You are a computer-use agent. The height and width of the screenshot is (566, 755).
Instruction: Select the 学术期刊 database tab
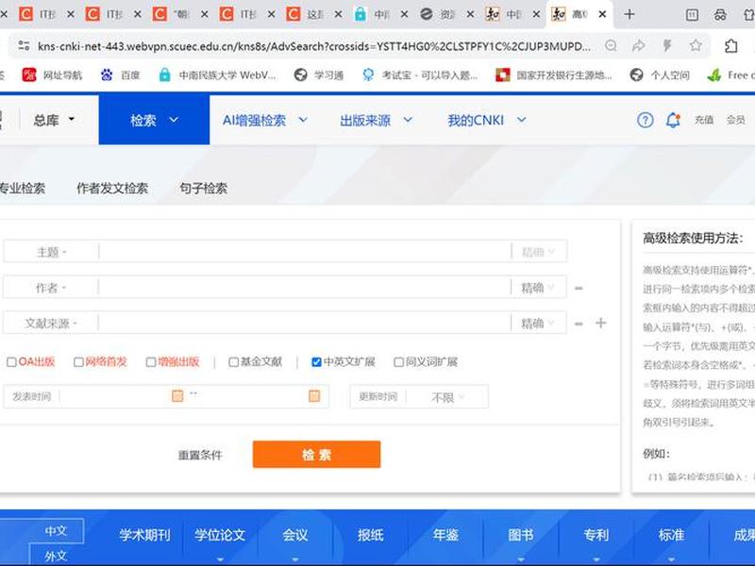coord(144,535)
